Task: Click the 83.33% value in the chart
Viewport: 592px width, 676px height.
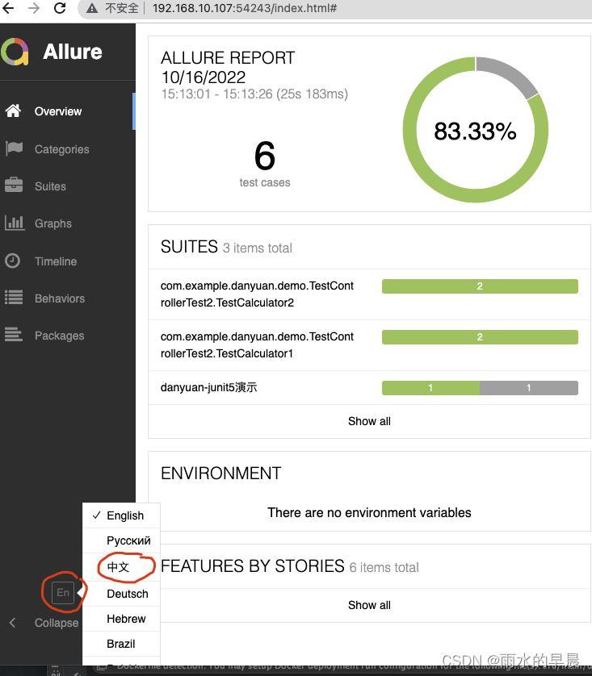Action: coord(475,131)
